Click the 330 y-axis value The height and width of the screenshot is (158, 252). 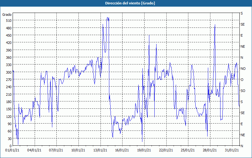pos(9,65)
